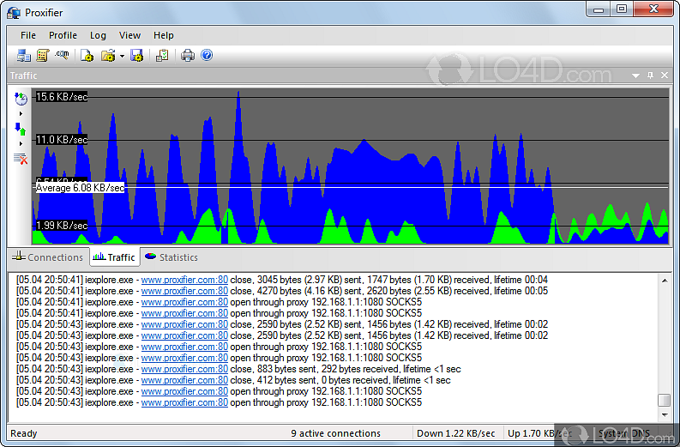Click proxifier.com link in the first log line
Viewport: 680px width, 447px height.
[x=184, y=280]
